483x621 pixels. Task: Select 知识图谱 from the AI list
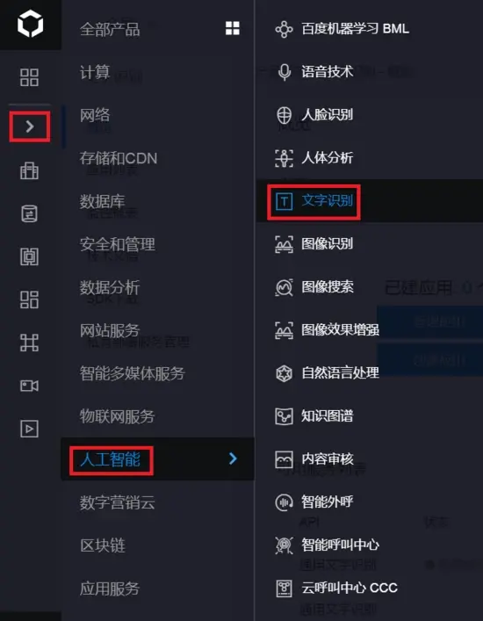coord(327,415)
